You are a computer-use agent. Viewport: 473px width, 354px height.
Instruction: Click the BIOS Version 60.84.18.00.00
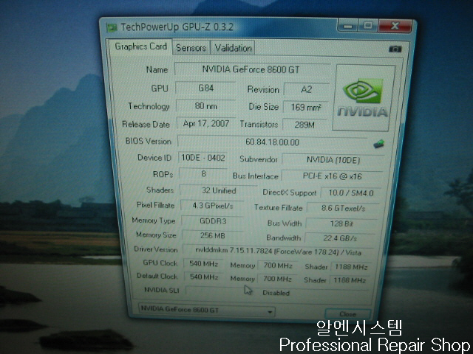[x=273, y=142]
